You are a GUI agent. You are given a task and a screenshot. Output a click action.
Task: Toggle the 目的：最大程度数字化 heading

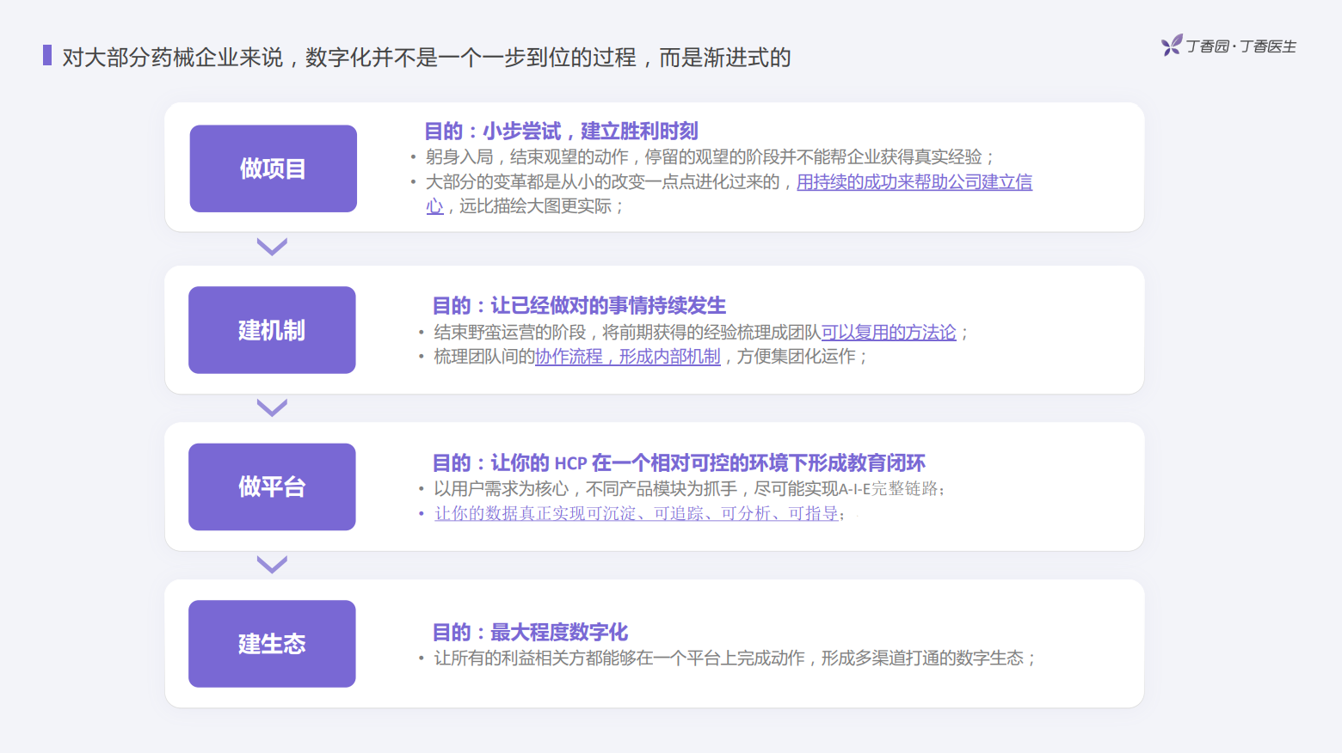pos(531,632)
